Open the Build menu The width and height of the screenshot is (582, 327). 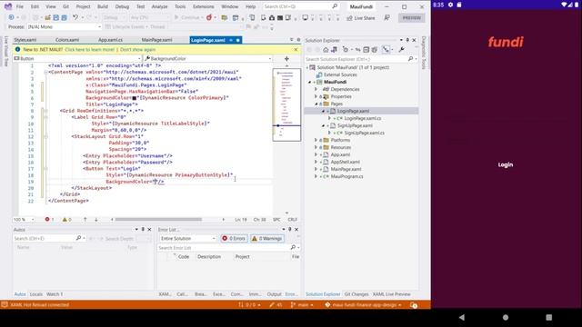coord(103,6)
